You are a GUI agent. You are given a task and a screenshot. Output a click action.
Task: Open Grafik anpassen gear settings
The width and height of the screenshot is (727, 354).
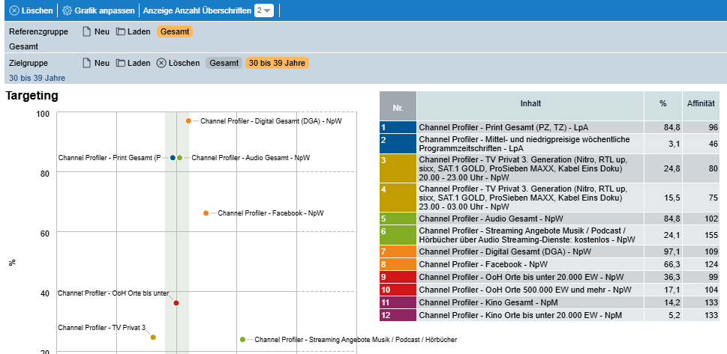(x=67, y=10)
